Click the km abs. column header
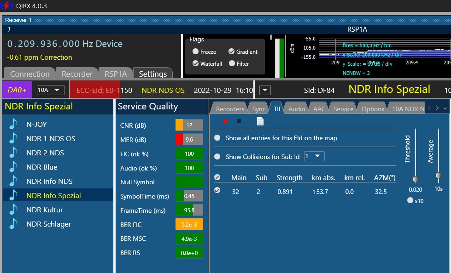The image size is (451, 273). tap(323, 178)
